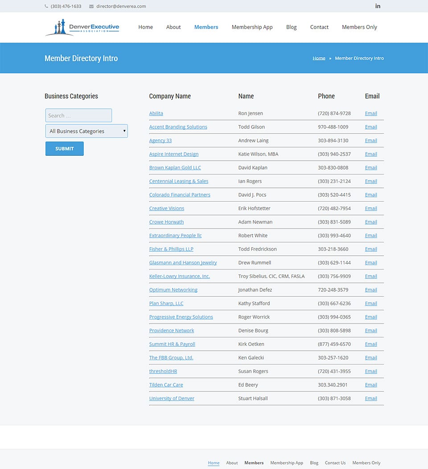Open Centennial Leasing & Sales link
428x469 pixels.
[179, 181]
